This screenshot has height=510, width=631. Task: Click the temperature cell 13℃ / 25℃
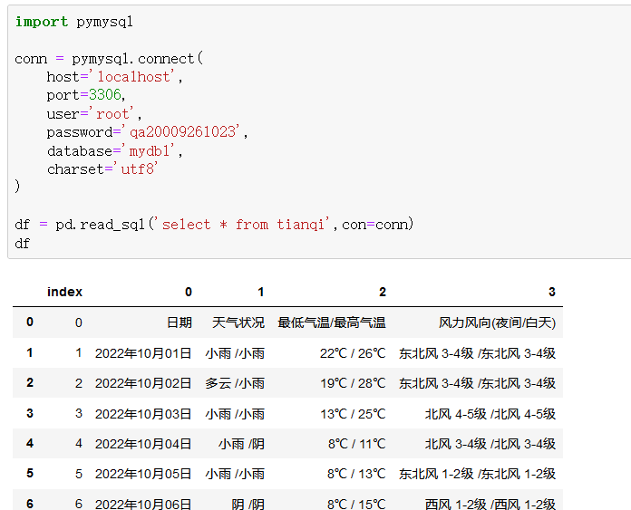coord(353,414)
